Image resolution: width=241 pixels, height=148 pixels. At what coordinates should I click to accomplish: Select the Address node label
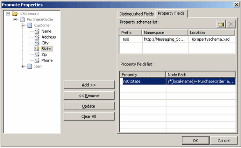pos(49,37)
